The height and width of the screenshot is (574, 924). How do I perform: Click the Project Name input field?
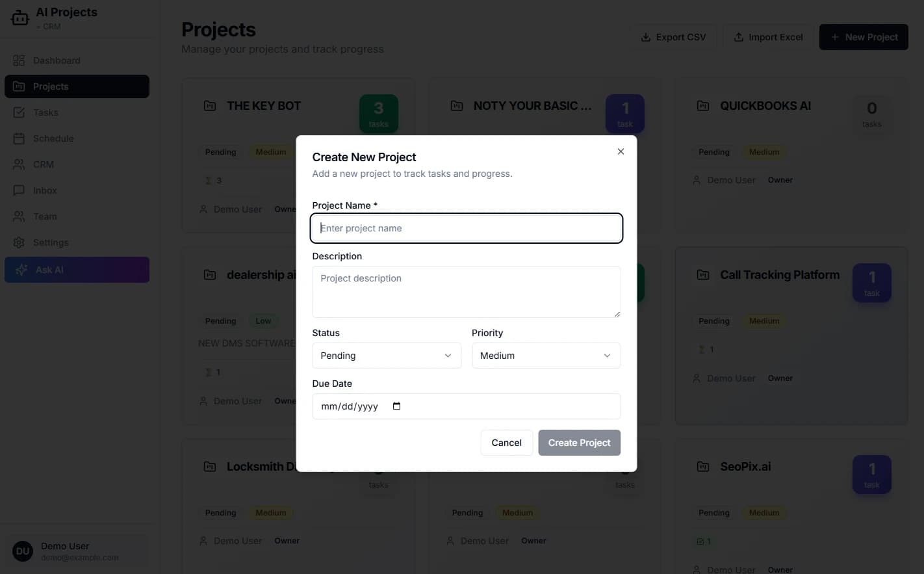click(x=466, y=228)
